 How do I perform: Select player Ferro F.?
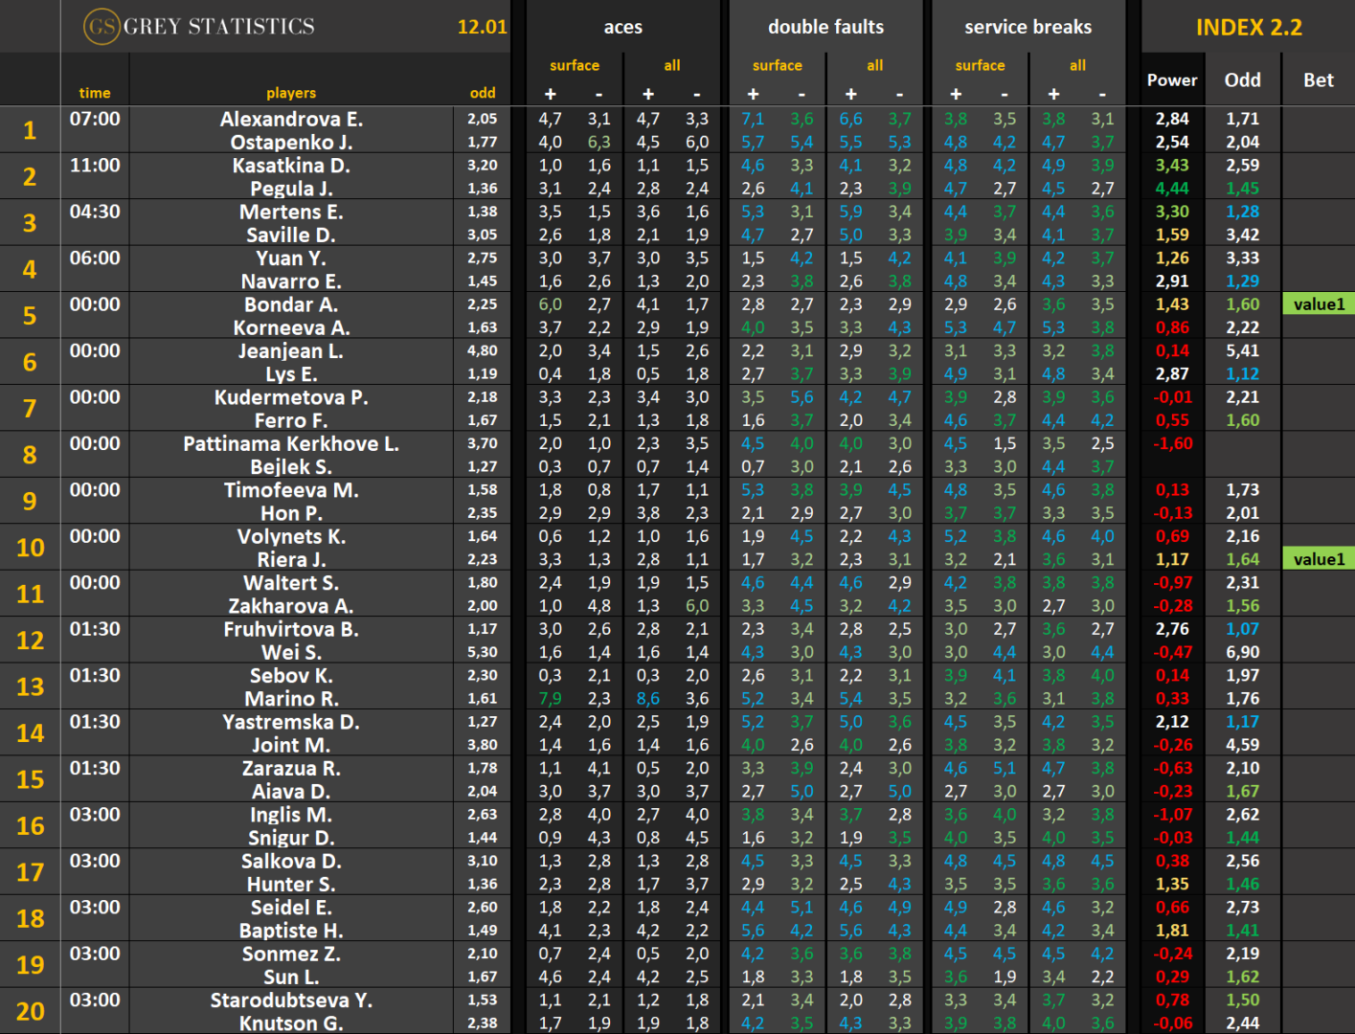tap(291, 420)
